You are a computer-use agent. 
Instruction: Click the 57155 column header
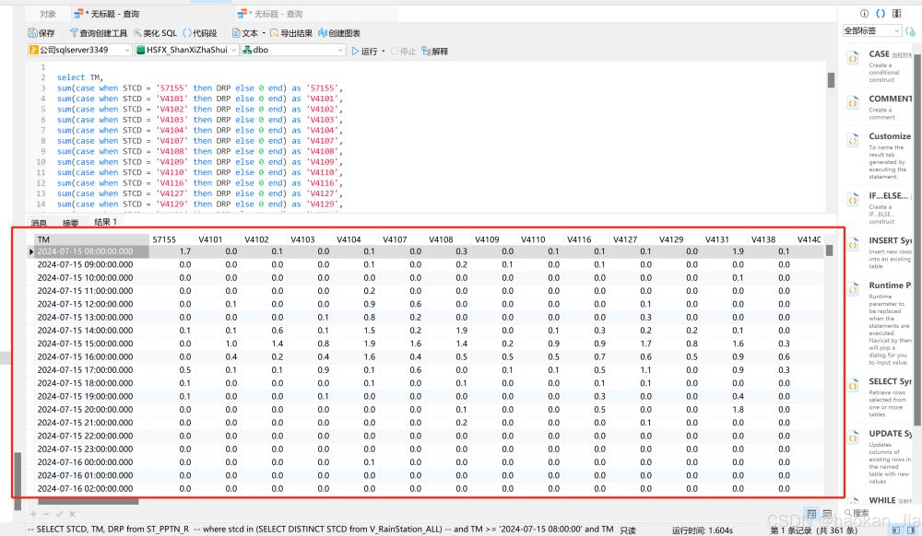[171, 239]
